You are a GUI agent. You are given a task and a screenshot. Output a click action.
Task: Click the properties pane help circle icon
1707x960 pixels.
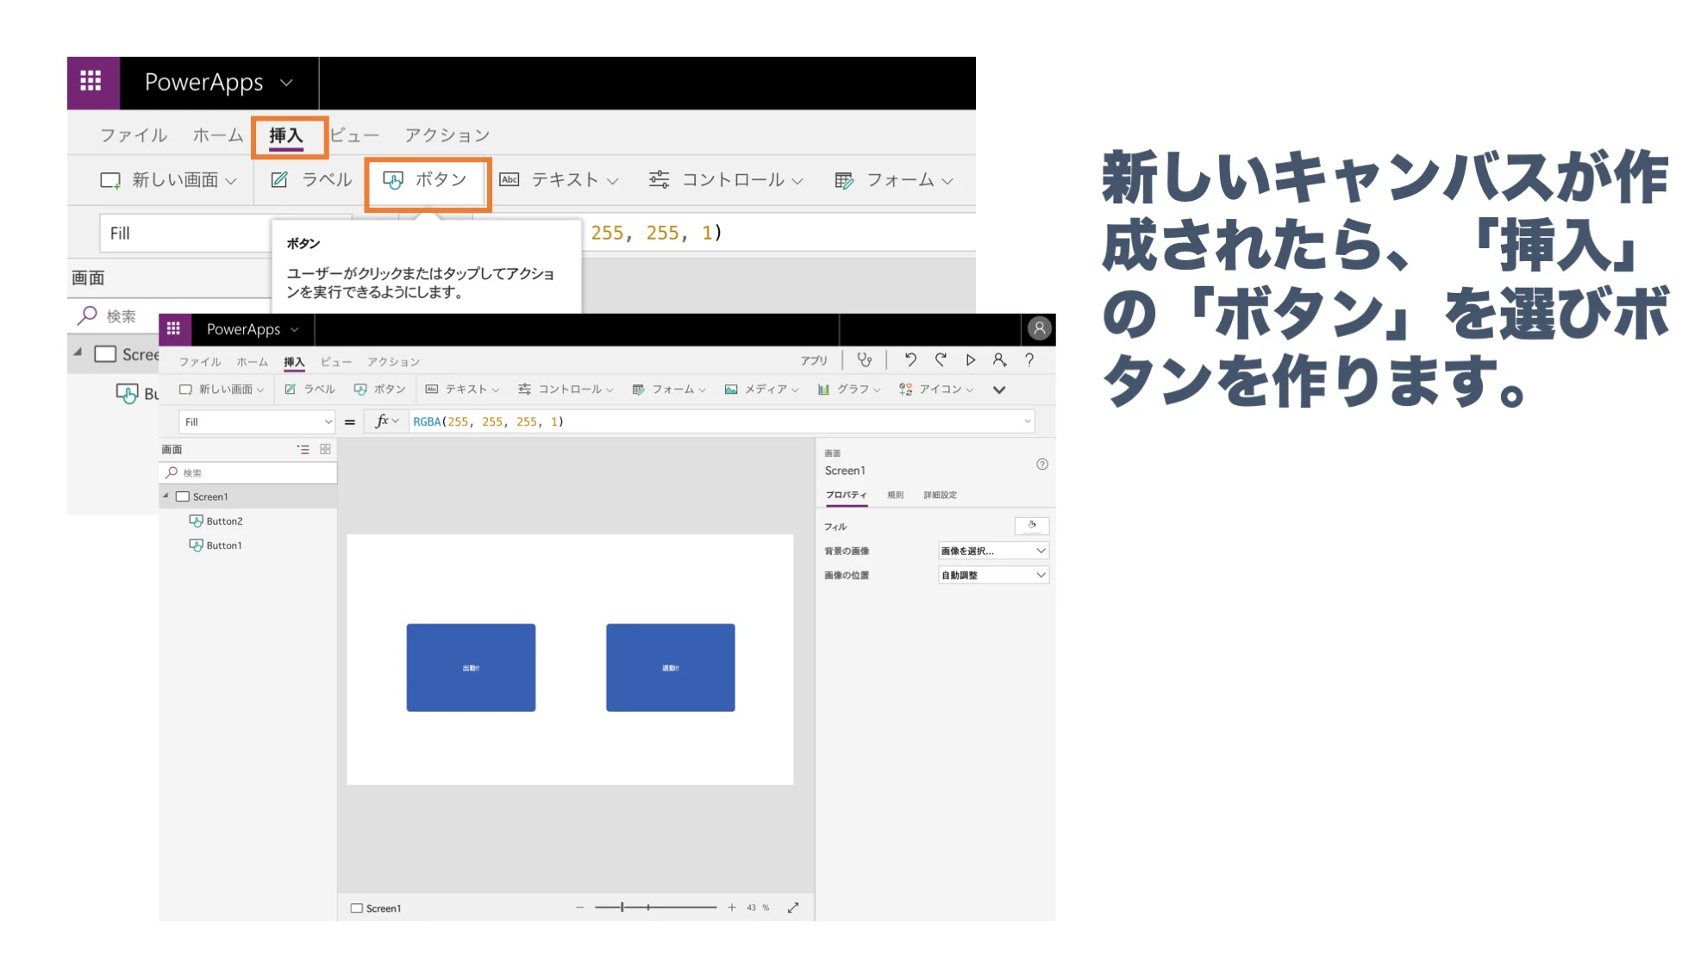(1042, 464)
